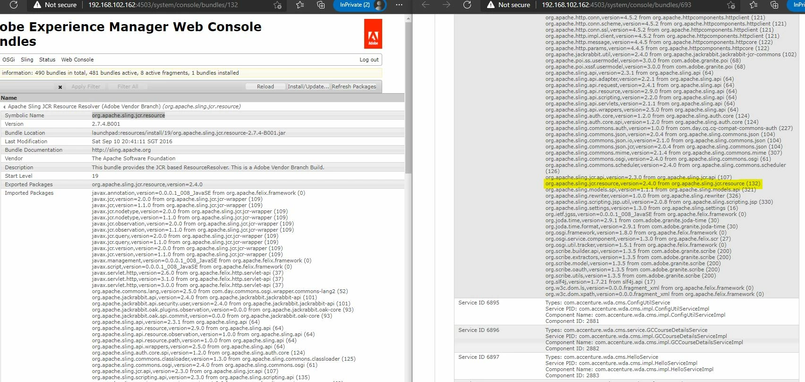Add left window page to favorites

(277, 5)
